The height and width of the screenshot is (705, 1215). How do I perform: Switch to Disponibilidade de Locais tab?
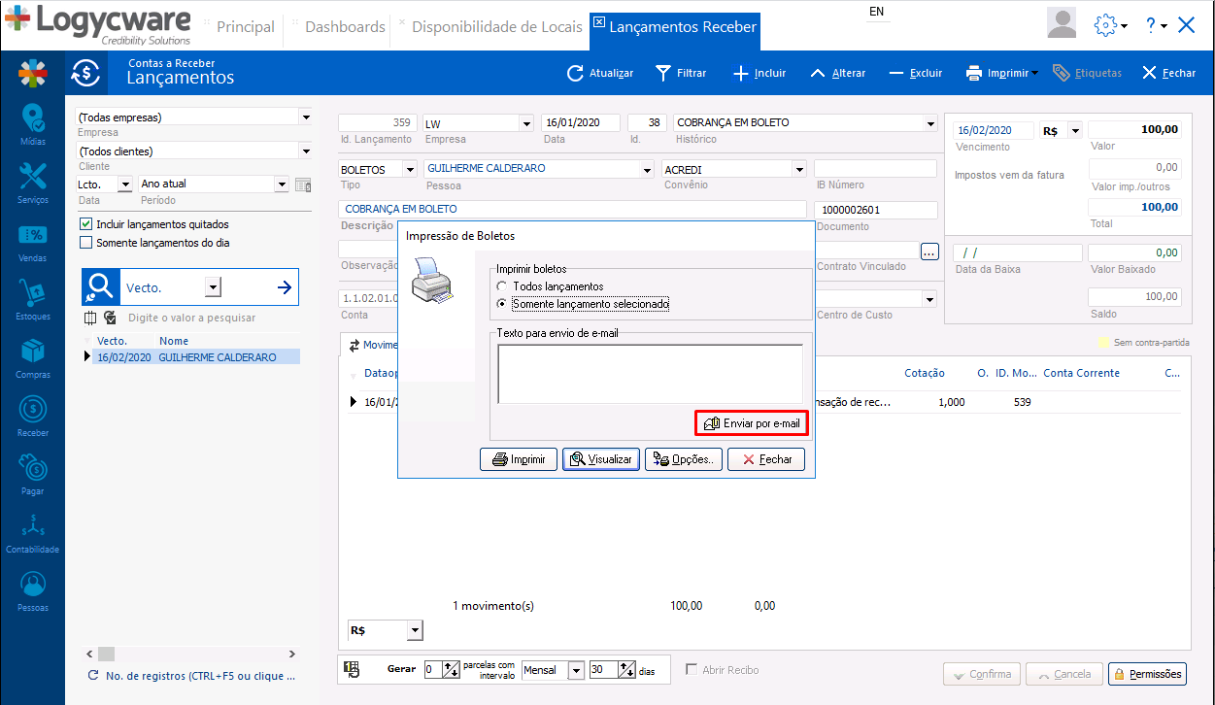coord(496,27)
